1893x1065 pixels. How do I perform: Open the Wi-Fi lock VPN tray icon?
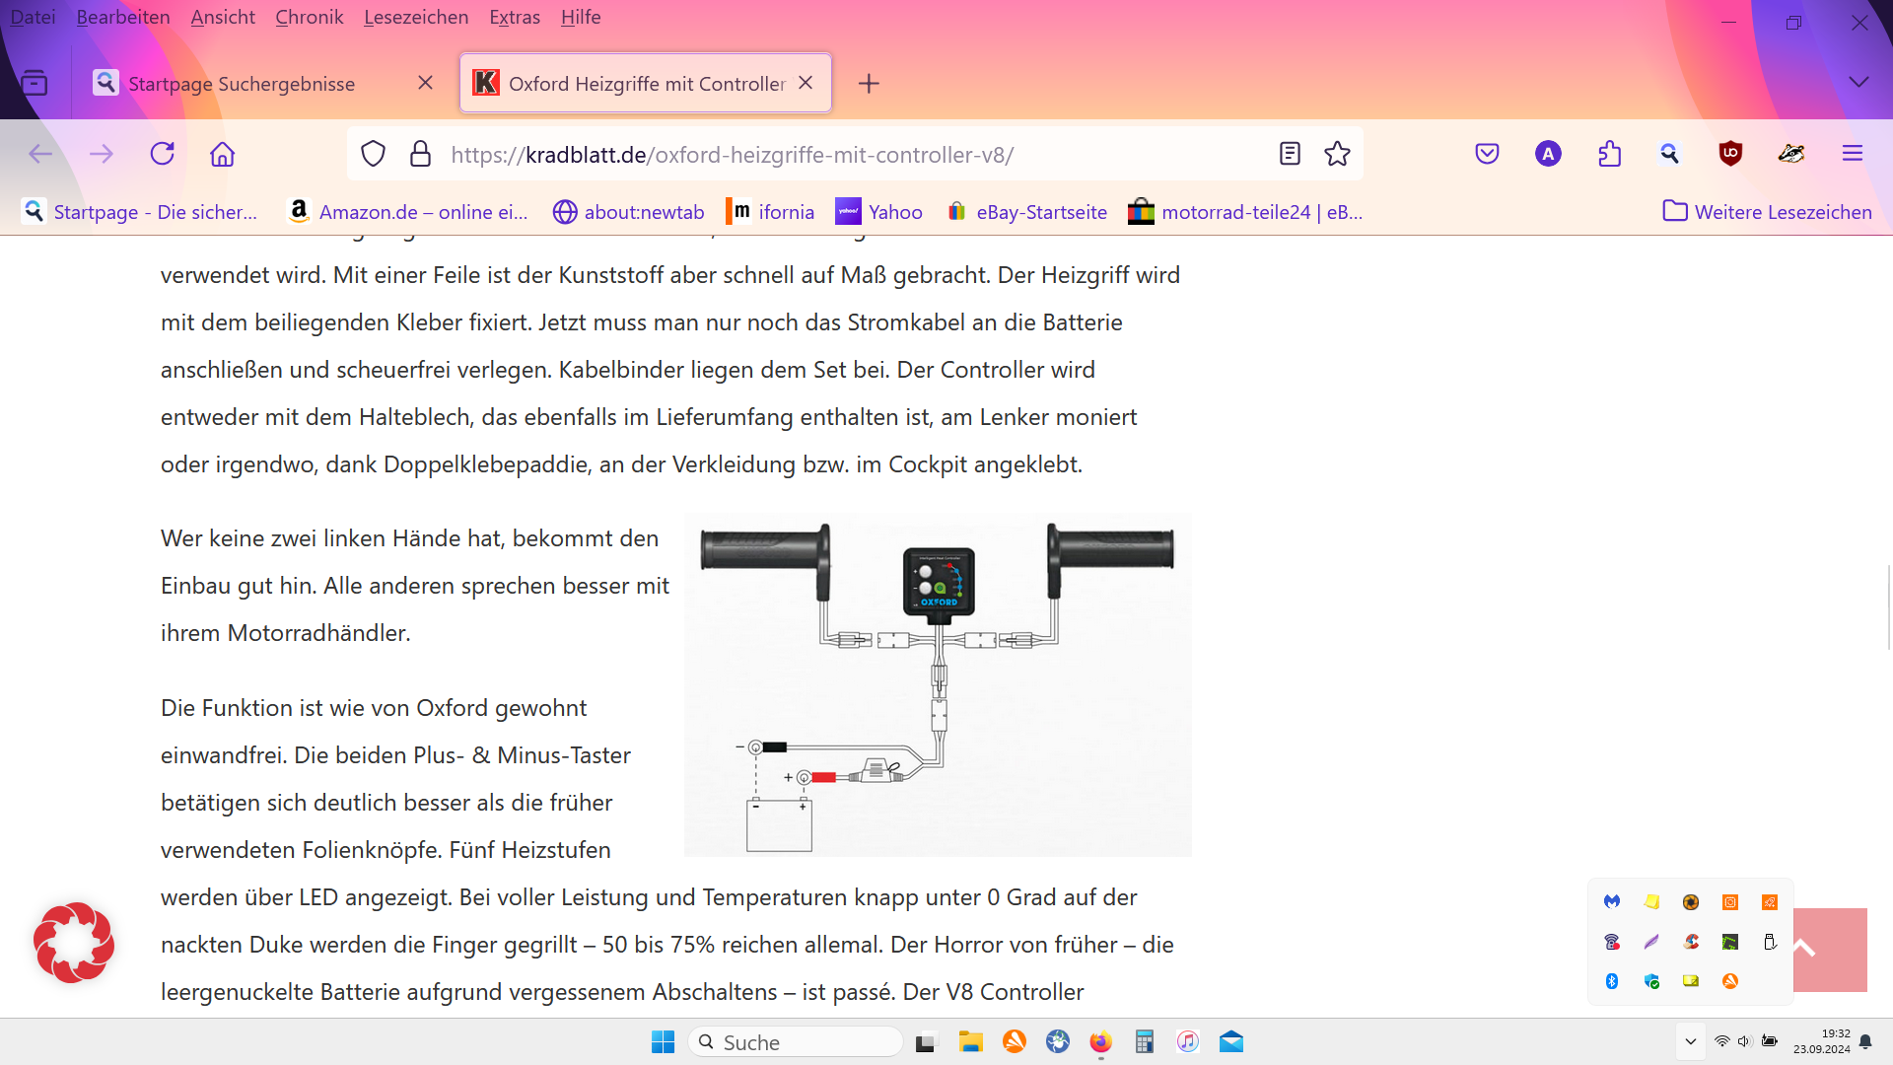1612,942
